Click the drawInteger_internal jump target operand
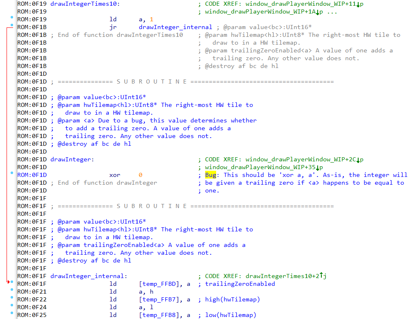Screen dimensions: 420x319 (x=175, y=27)
